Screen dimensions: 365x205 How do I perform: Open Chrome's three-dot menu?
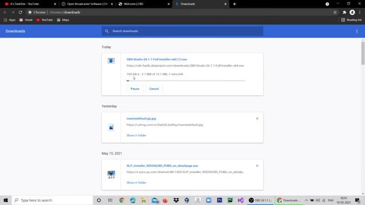coord(360,13)
